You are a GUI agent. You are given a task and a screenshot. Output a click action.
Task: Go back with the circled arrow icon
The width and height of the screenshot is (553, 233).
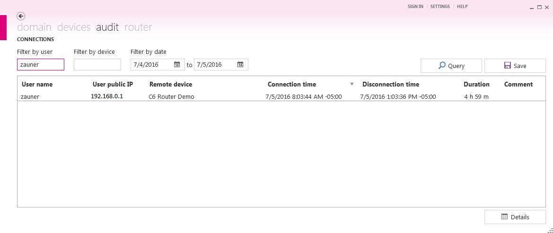pyautogui.click(x=21, y=16)
